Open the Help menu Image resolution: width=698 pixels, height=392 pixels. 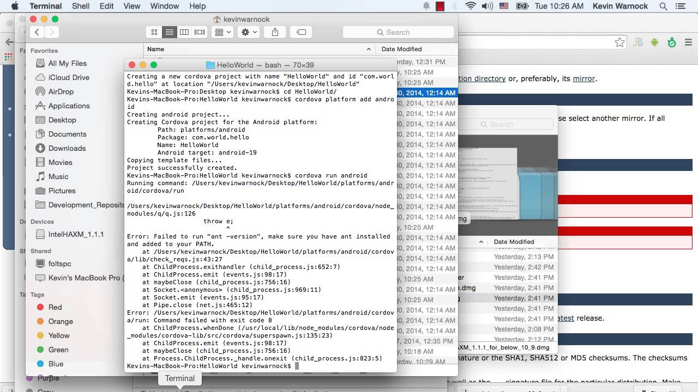click(197, 7)
